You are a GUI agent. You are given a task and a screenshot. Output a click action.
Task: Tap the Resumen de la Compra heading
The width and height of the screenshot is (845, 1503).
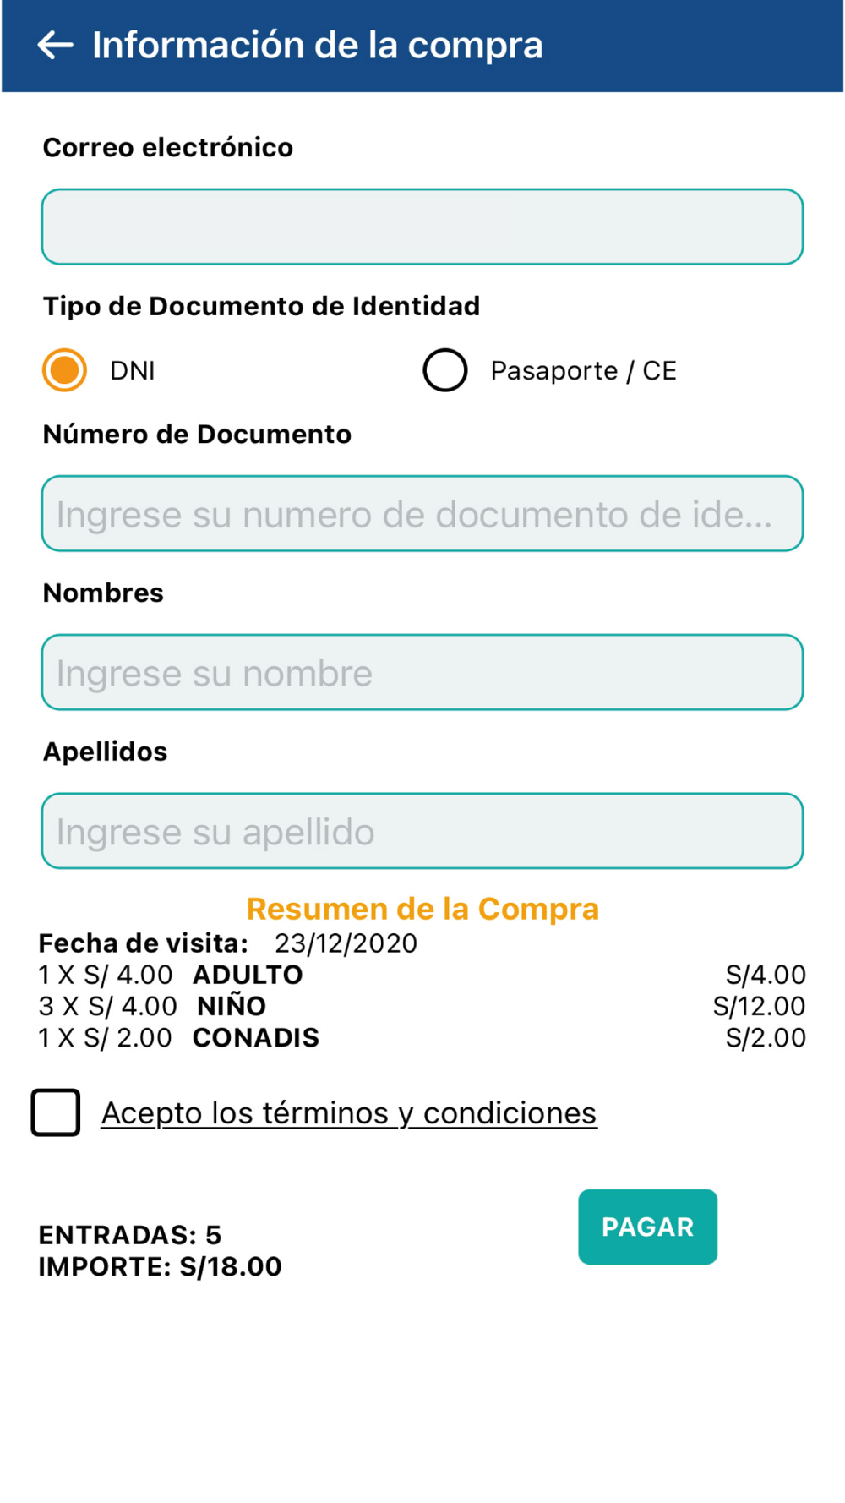tap(422, 909)
